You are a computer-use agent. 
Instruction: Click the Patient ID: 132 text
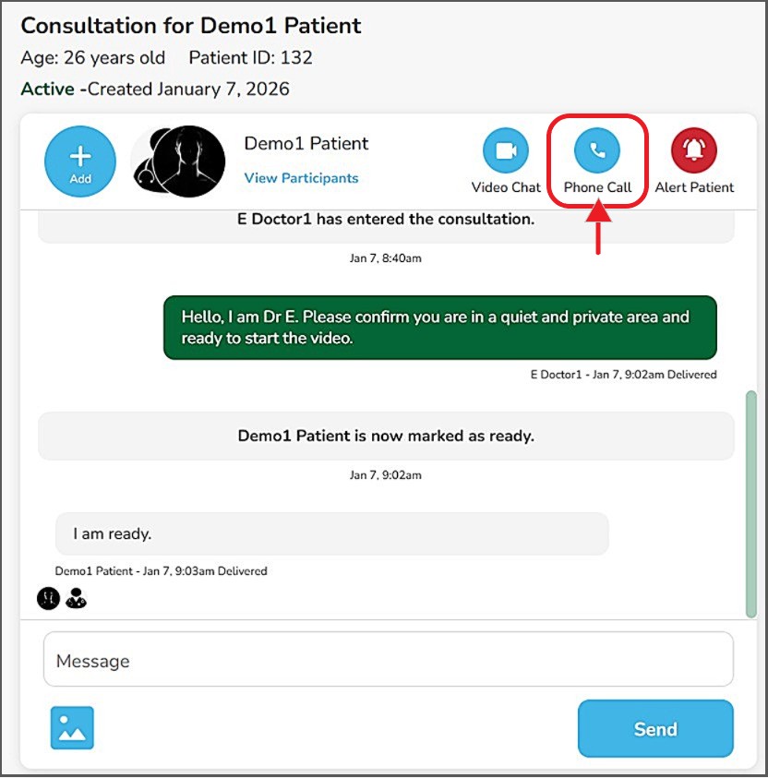pos(250,57)
